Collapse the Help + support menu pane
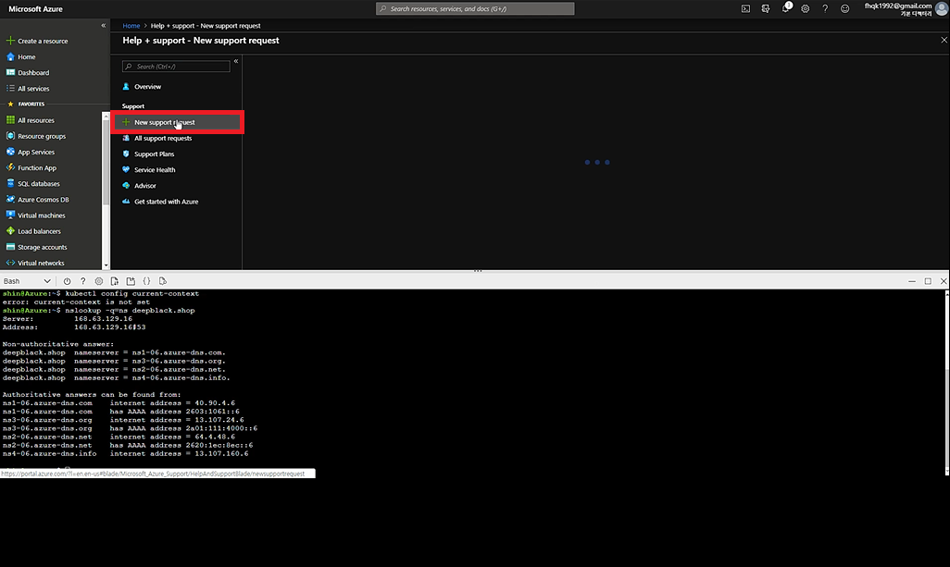950x567 pixels. [236, 61]
